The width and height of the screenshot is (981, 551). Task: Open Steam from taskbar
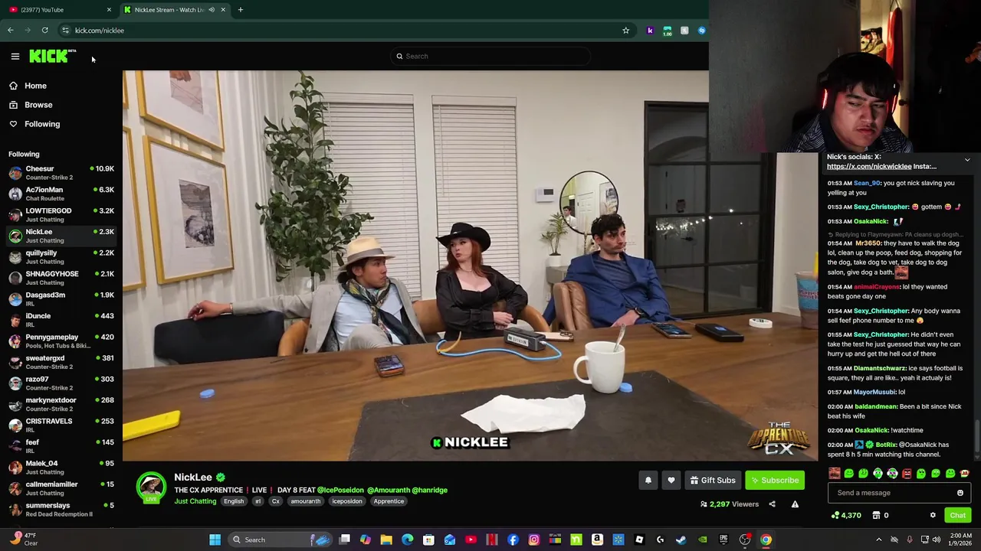(x=681, y=540)
